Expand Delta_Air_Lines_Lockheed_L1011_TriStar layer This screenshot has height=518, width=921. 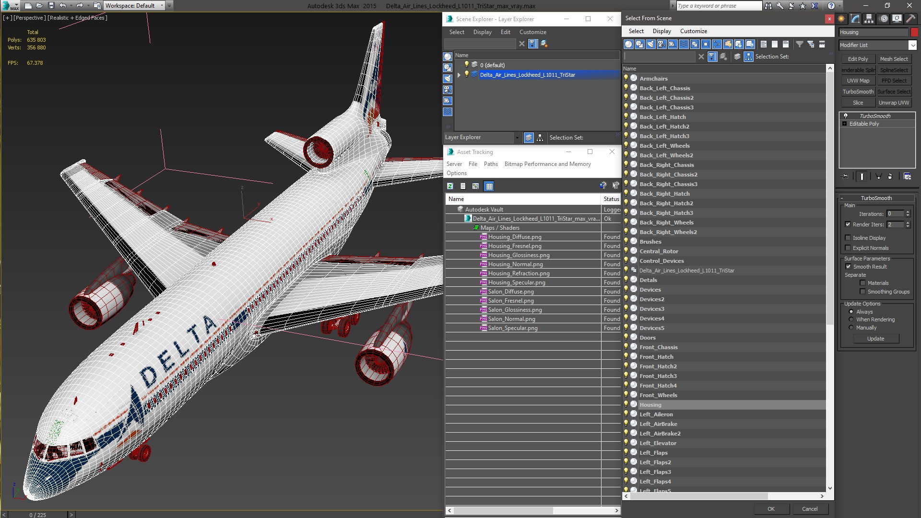pos(459,75)
